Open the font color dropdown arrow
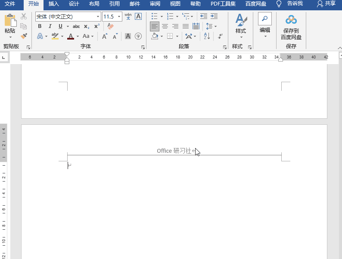Image resolution: width=342 pixels, height=259 pixels. 78,37
